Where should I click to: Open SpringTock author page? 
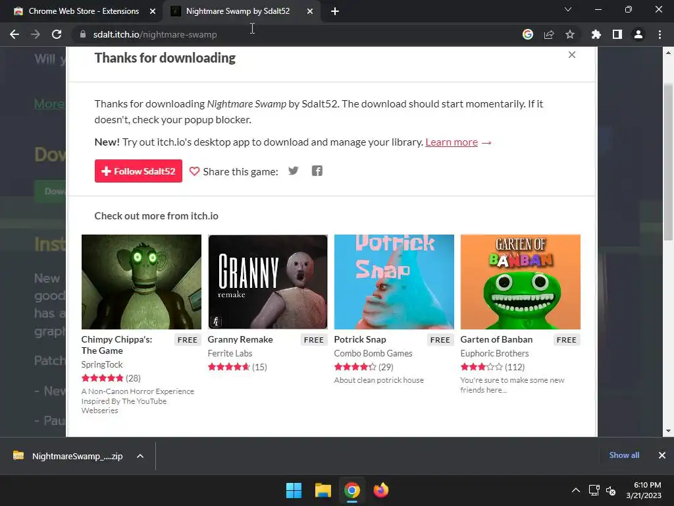102,364
